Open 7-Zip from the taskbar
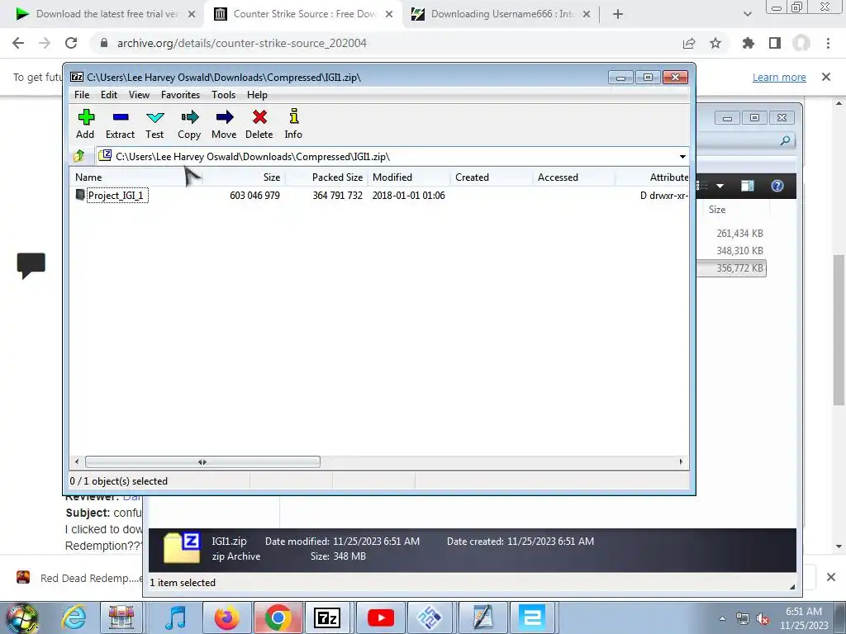846x634 pixels. (x=327, y=617)
